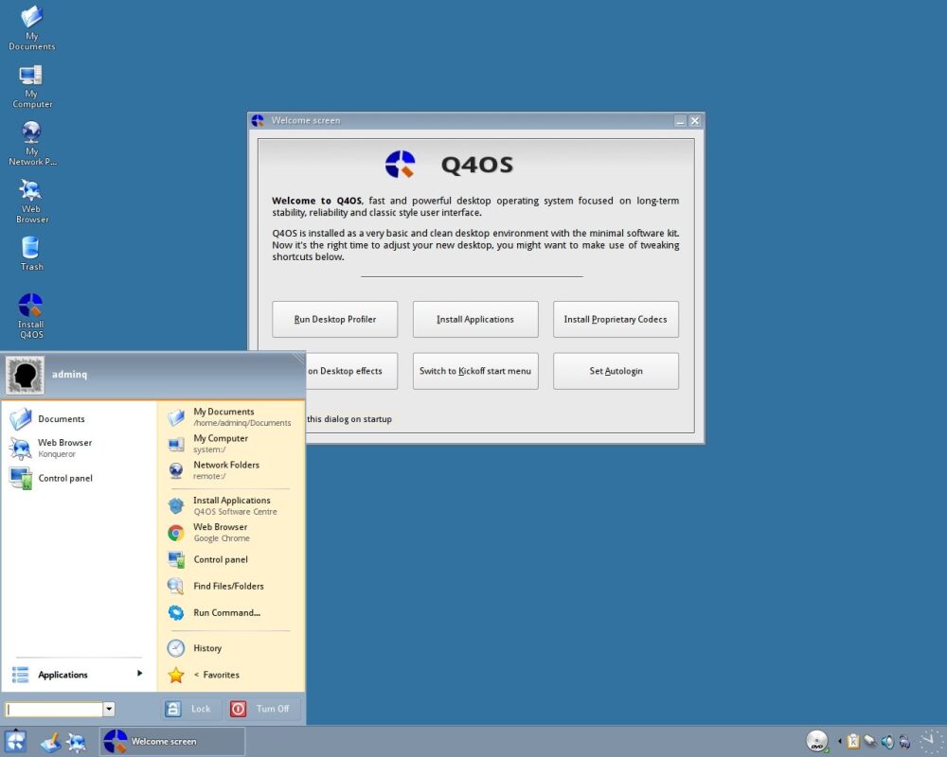Open Run Command... menu entry
The width and height of the screenshot is (947, 757).
pyautogui.click(x=231, y=613)
